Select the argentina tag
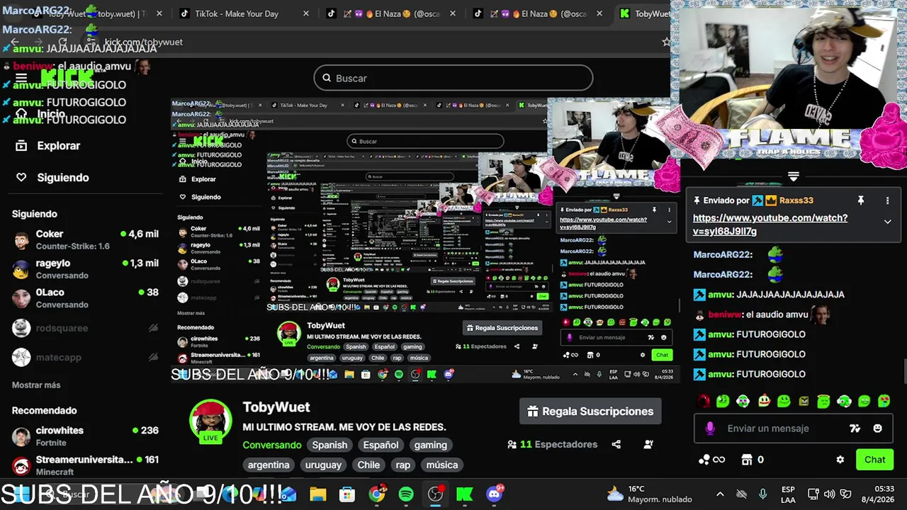This screenshot has width=907, height=510. point(269,465)
